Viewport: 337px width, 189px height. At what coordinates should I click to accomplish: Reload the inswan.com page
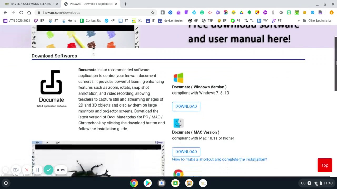point(21,12)
